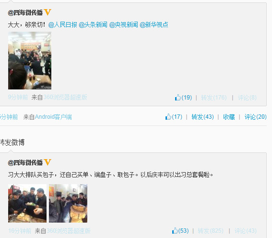Image resolution: width=272 pixels, height=238 pixels.
Task: Open the crowded restaurant photo thumbnail
Action: coord(30,61)
